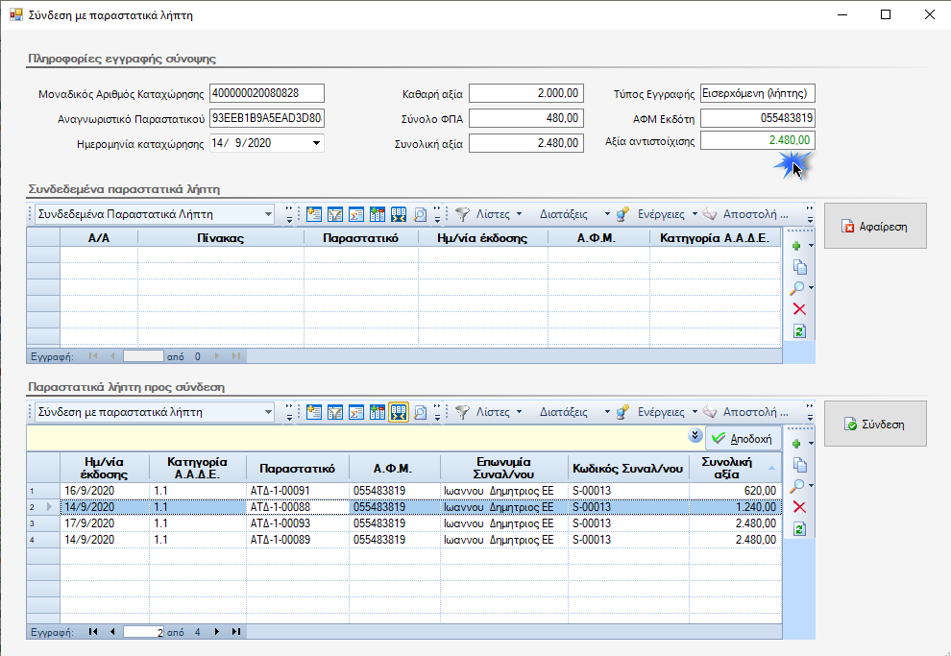Click the copy record icon beside lower grid
This screenshot has height=656, width=951.
coord(800,465)
